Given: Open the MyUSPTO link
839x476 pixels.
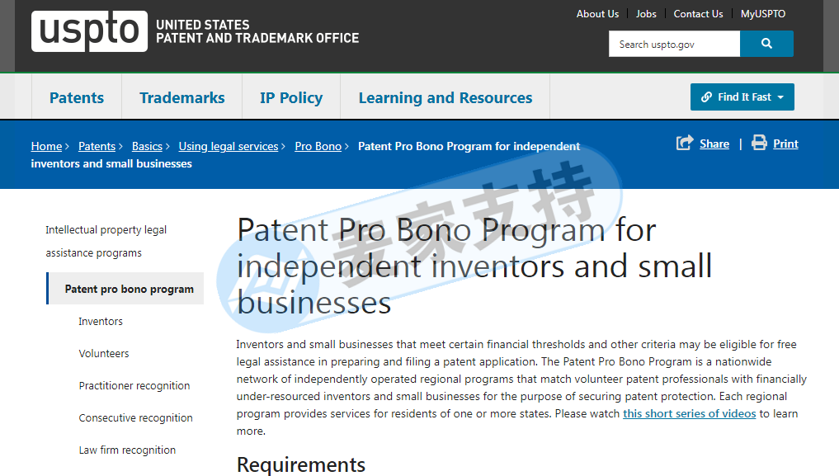Looking at the screenshot, I should tap(762, 14).
